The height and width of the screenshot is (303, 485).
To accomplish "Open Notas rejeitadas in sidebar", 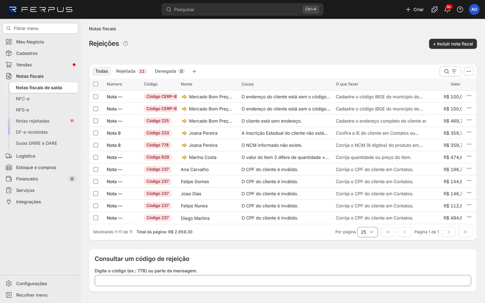I will click(44, 121).
